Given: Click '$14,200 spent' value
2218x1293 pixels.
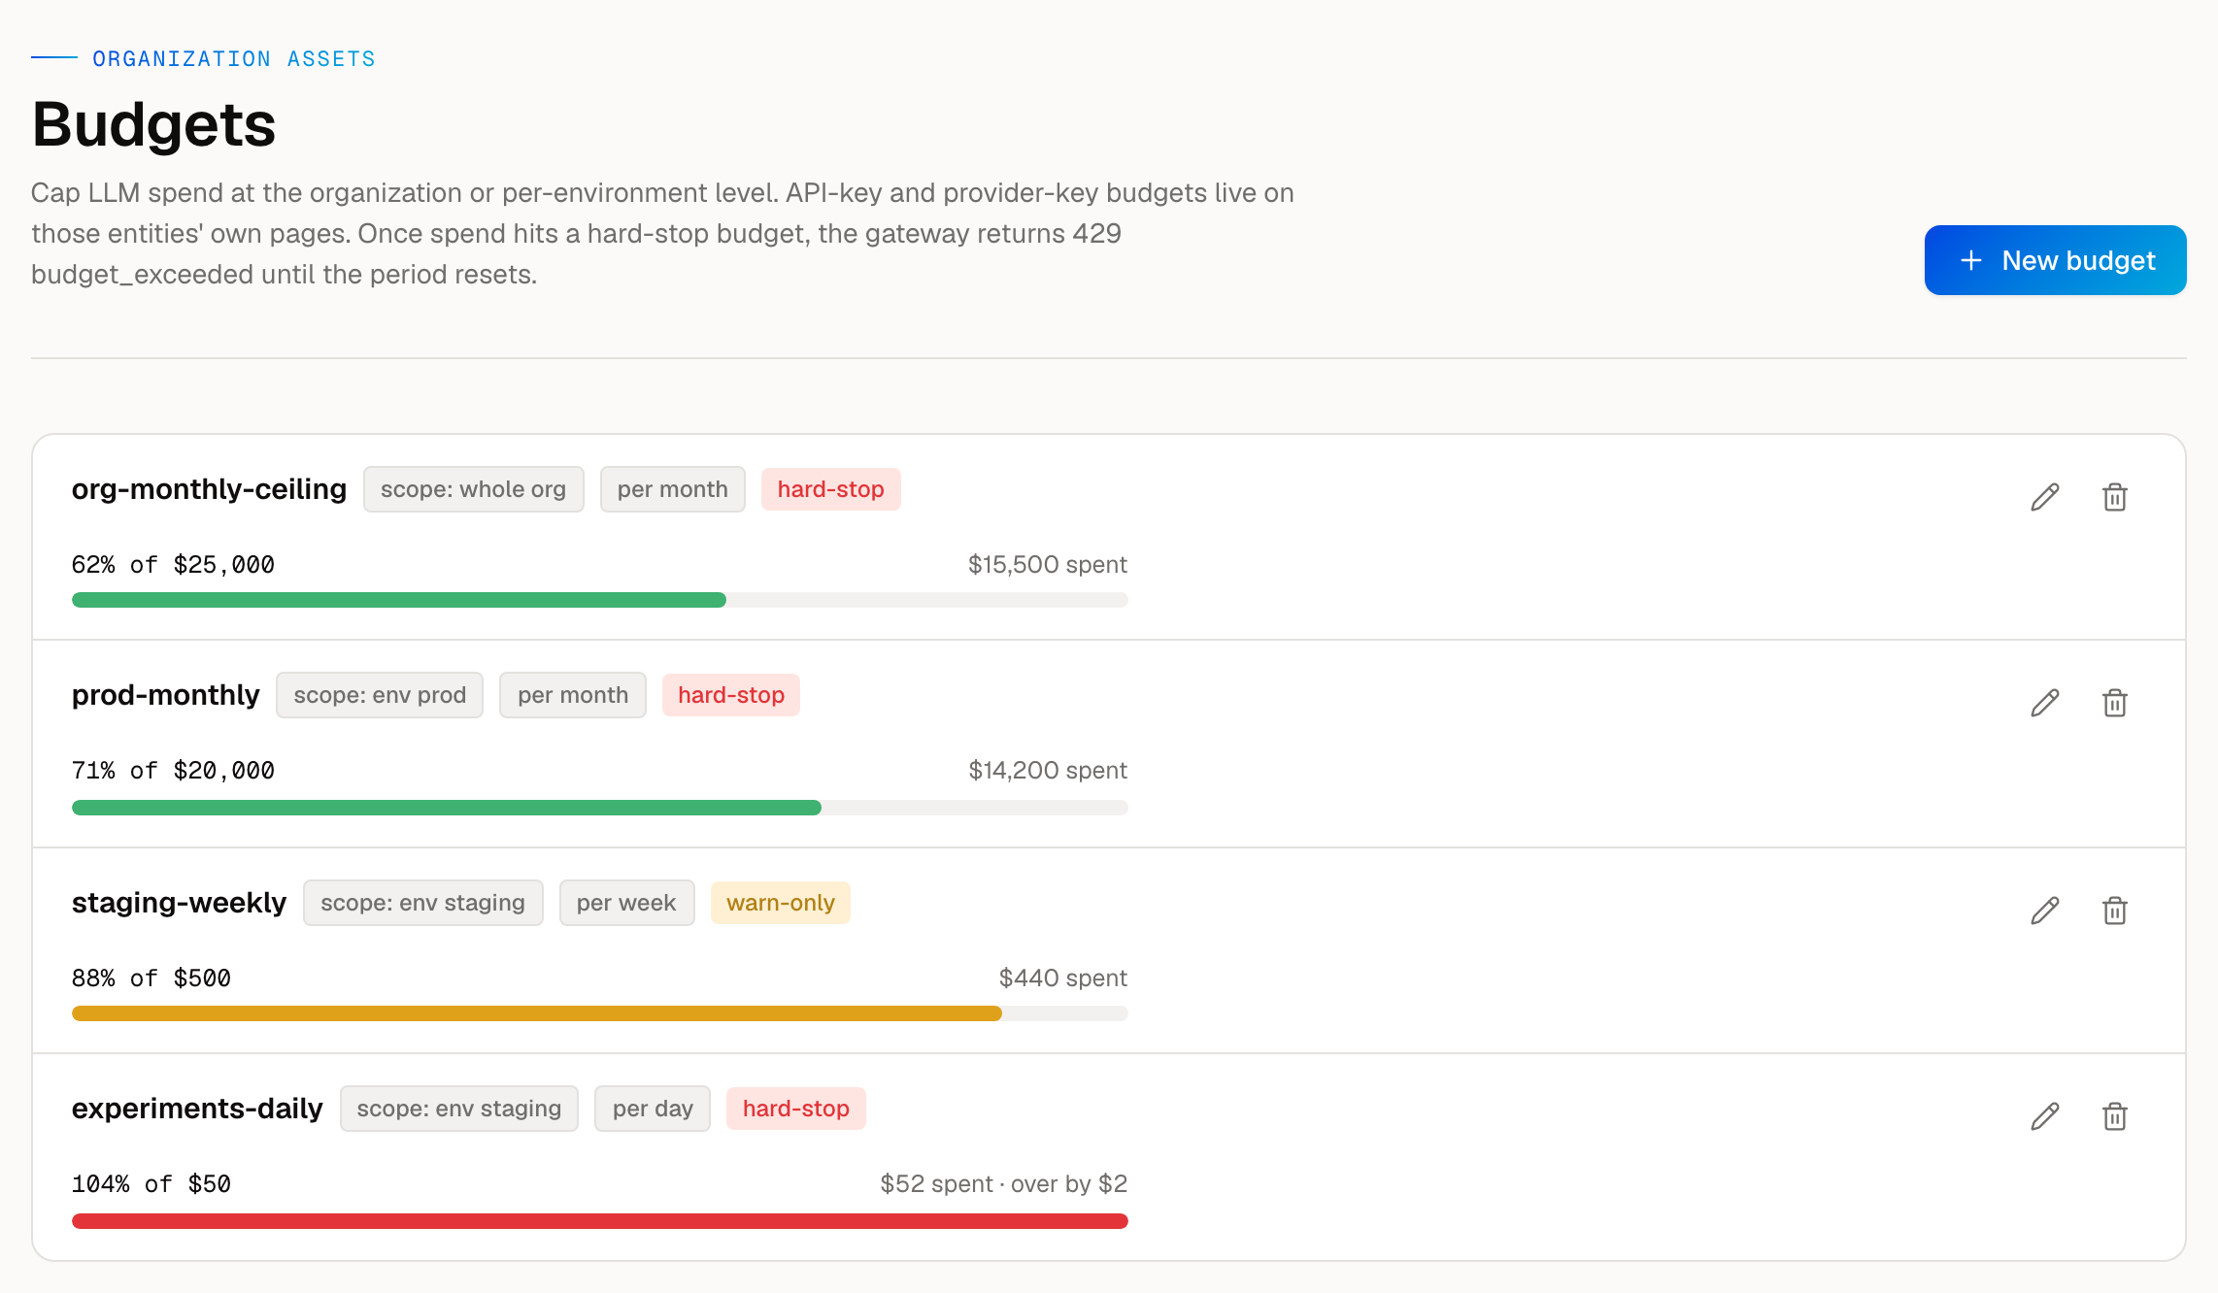Looking at the screenshot, I should pyautogui.click(x=1048, y=771).
